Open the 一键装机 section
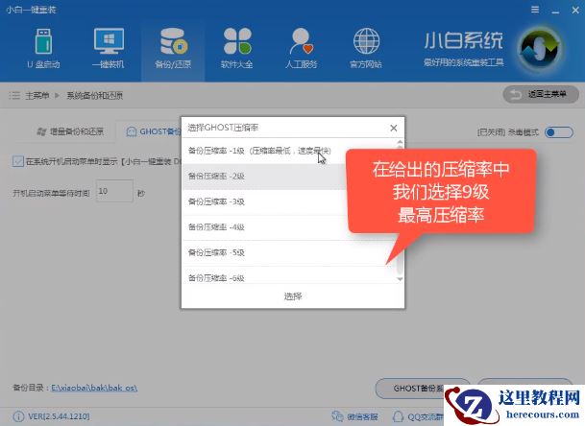The height and width of the screenshot is (426, 585). [x=108, y=49]
